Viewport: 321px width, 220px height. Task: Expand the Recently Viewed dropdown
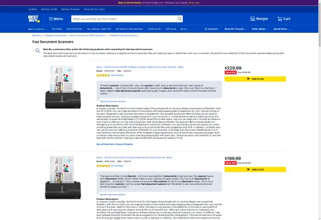pos(235,29)
